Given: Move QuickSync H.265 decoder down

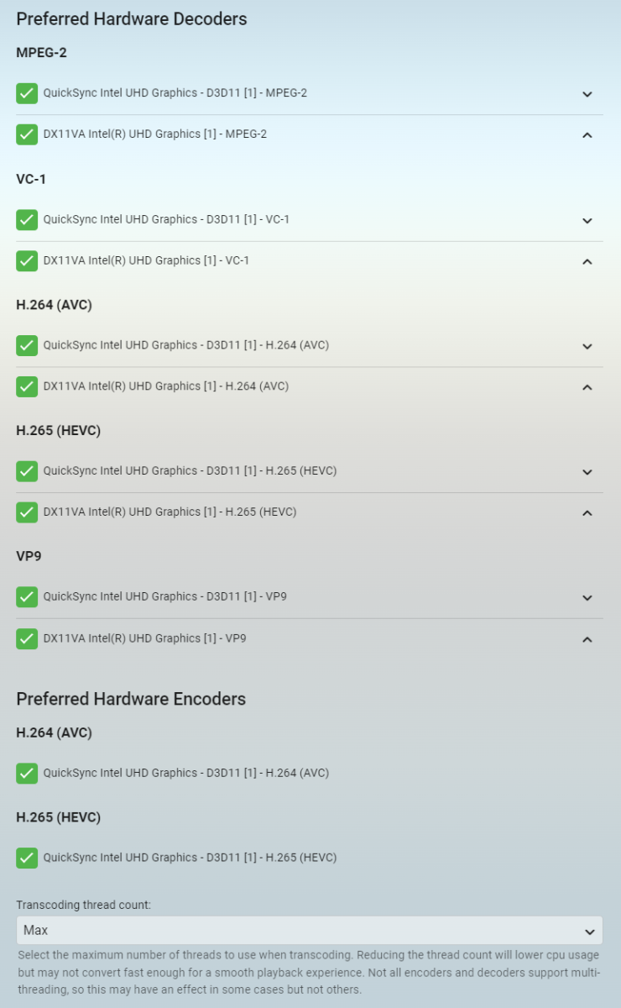Looking at the screenshot, I should pyautogui.click(x=587, y=472).
